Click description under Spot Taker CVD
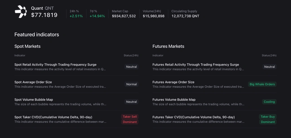This screenshot has width=291, height=138. click(x=60, y=122)
